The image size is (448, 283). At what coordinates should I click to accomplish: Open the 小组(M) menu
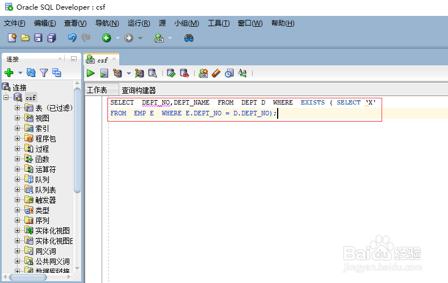(187, 23)
